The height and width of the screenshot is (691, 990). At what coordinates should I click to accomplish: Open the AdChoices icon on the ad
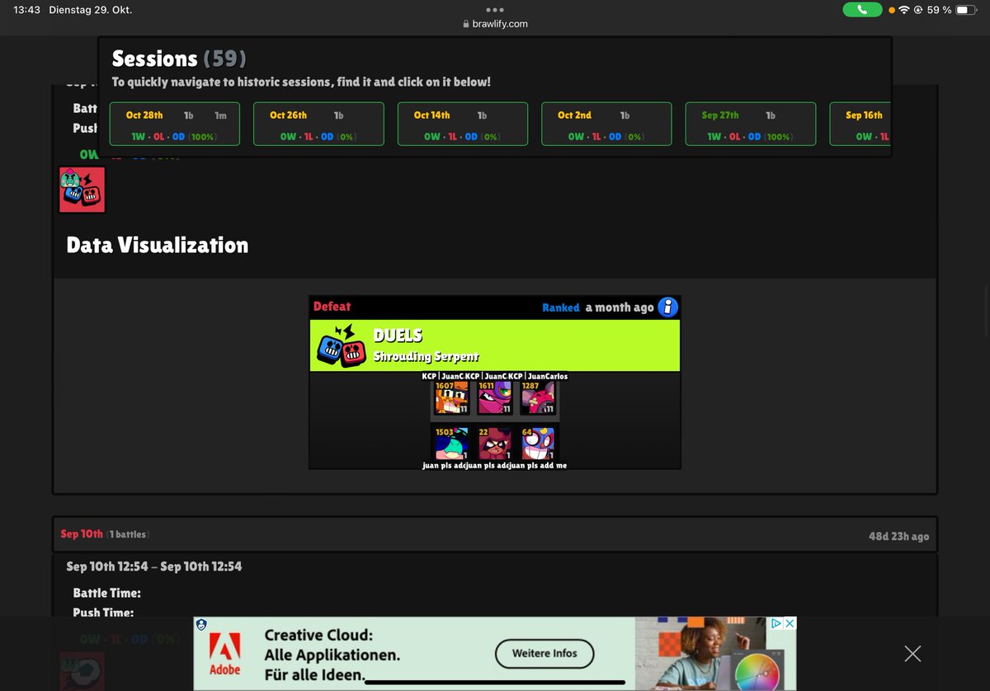click(776, 623)
